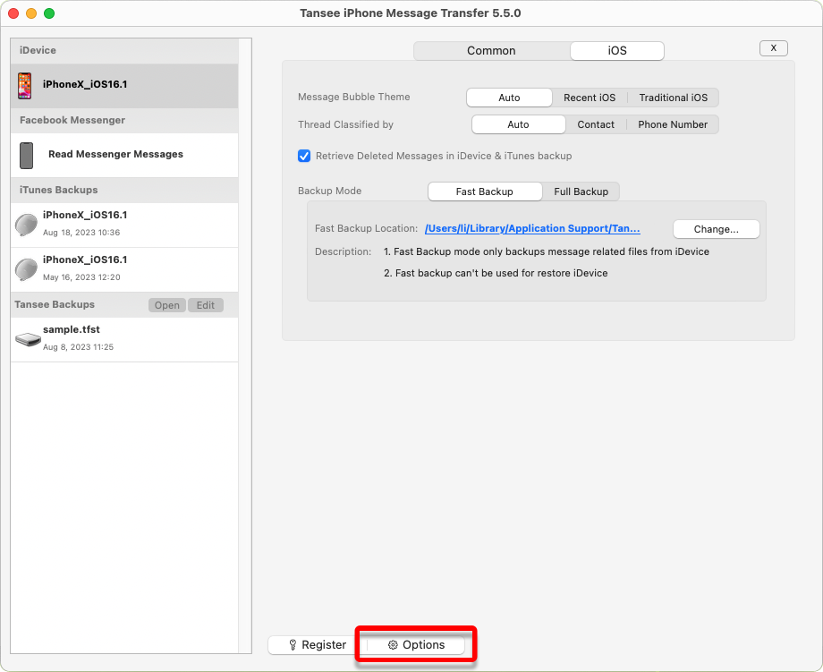Select iPhoneX_iOS16.1 under iDevice
Image resolution: width=823 pixels, height=672 pixels.
coord(124,86)
